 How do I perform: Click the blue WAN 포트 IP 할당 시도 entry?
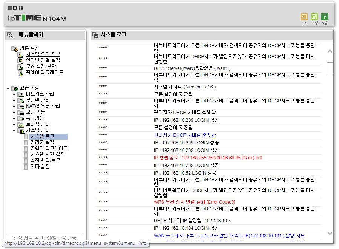(x=229, y=236)
